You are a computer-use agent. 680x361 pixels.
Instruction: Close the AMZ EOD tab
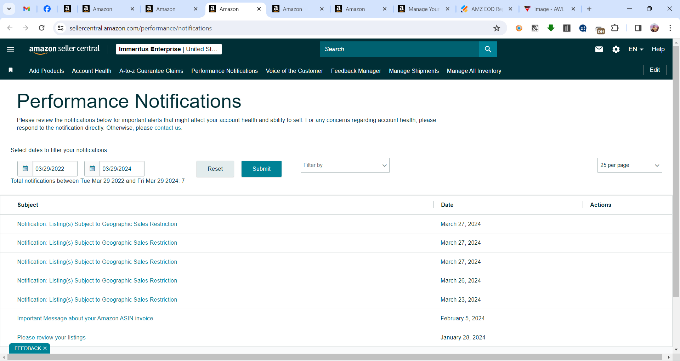[x=510, y=9]
